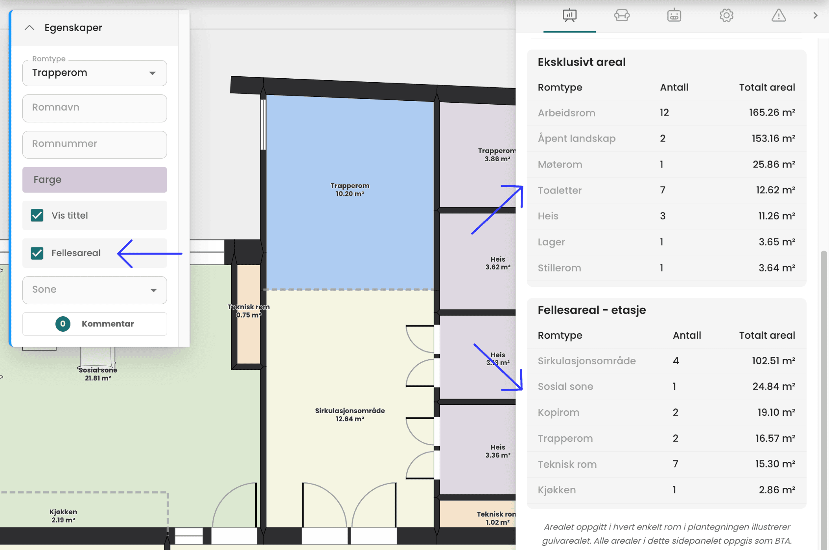
Task: Open the Romtype dropdown showing Trapperom
Action: [94, 73]
